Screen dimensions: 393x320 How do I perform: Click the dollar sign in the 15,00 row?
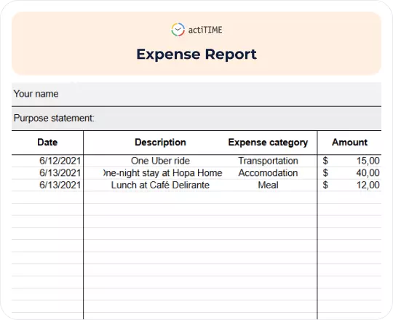[x=325, y=161]
